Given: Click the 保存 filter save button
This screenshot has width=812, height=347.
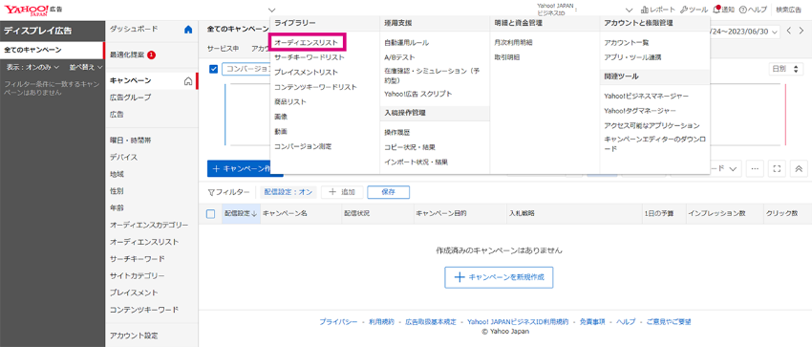Looking at the screenshot, I should point(389,191).
